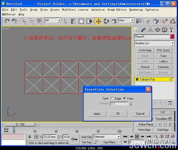
Task: Toggle Angle Snap icon
Action: click(173, 21)
